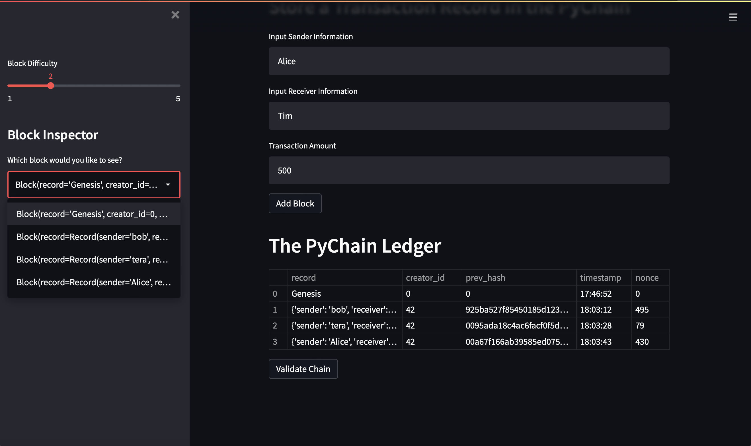Close the sidebar with the X icon
The height and width of the screenshot is (446, 751).
(175, 15)
